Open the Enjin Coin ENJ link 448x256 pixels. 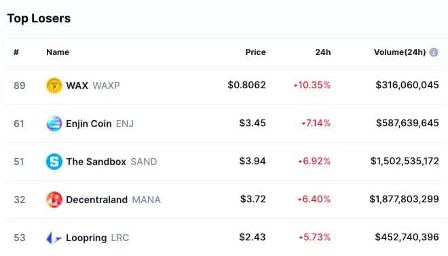pyautogui.click(x=100, y=124)
